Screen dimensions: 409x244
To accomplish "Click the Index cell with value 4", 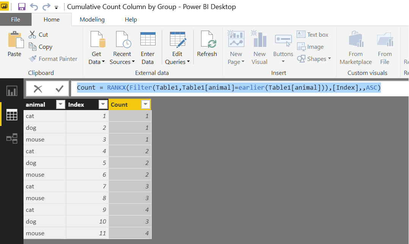I will point(87,151).
